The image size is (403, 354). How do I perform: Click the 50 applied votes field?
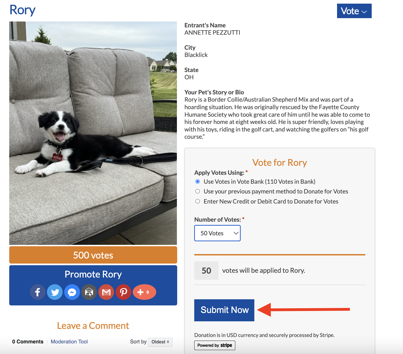pos(206,271)
